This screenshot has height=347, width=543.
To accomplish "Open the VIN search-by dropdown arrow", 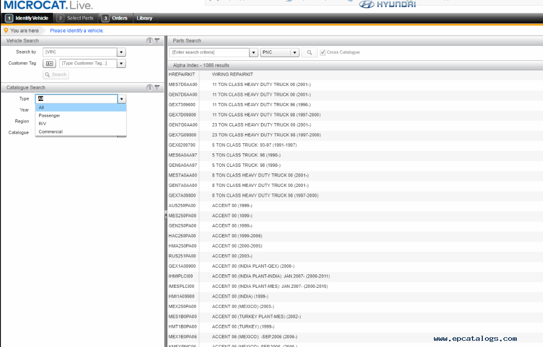I will [x=121, y=52].
